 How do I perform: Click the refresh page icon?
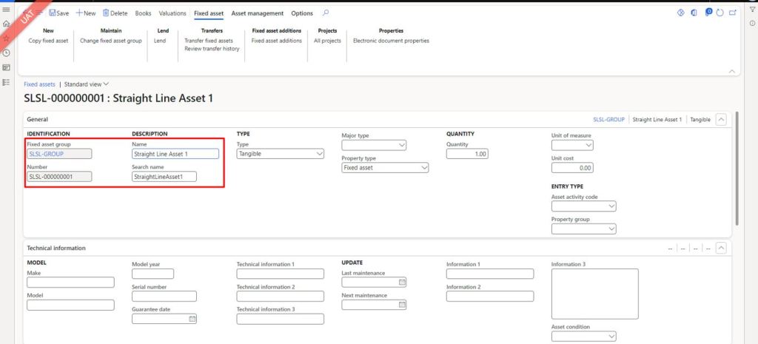click(720, 13)
